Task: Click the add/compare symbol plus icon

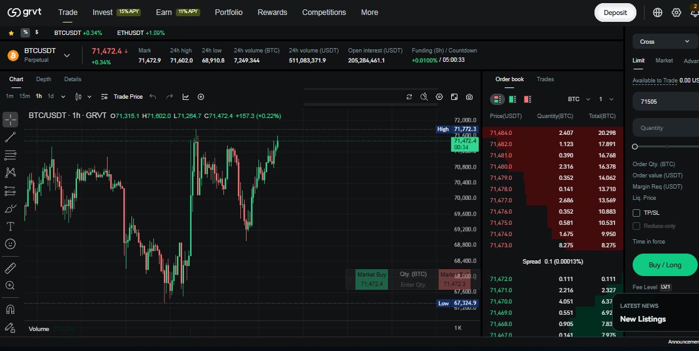Action: point(201,97)
